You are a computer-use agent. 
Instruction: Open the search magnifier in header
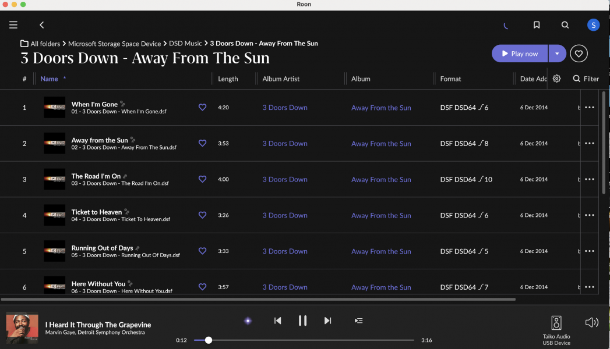(x=565, y=25)
